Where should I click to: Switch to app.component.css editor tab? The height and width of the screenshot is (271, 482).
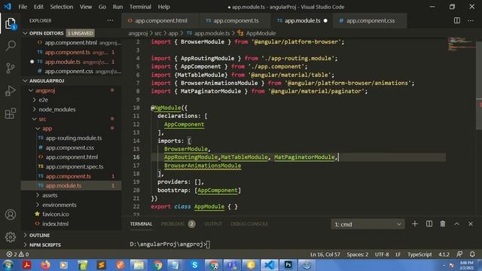[370, 20]
